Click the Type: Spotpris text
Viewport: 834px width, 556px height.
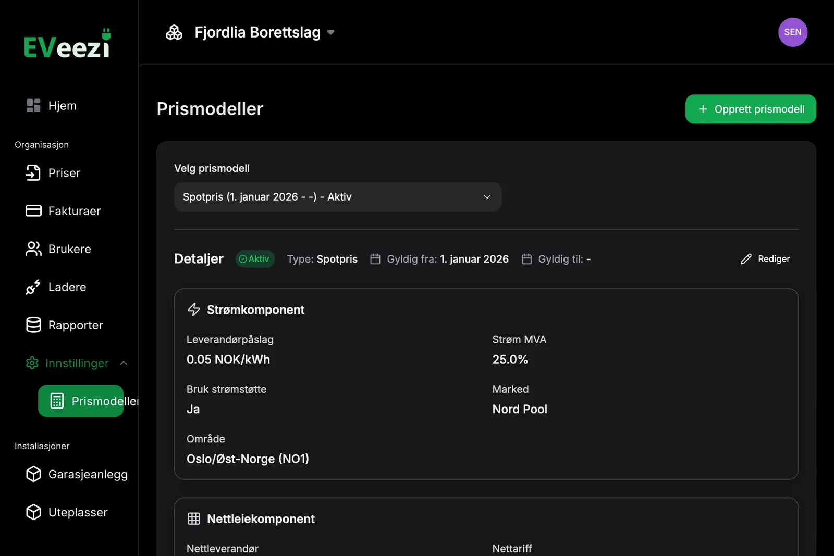322,259
